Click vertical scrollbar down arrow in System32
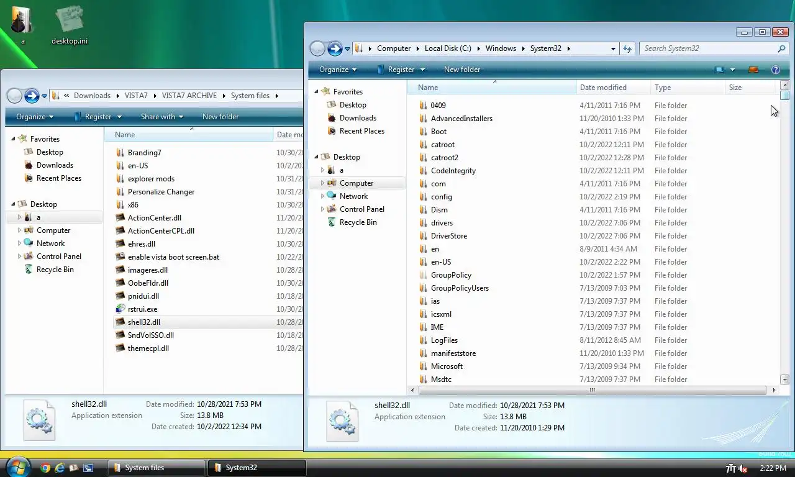This screenshot has height=477, width=795. point(784,379)
